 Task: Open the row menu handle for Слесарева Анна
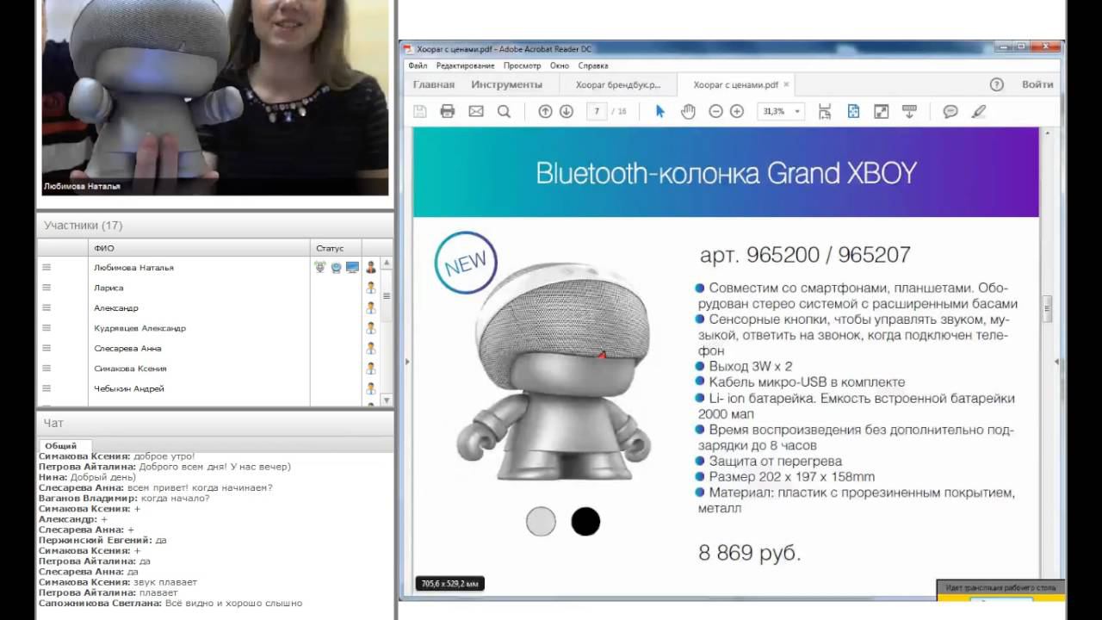(46, 348)
